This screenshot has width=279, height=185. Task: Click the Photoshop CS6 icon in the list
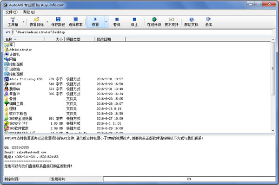(7, 79)
